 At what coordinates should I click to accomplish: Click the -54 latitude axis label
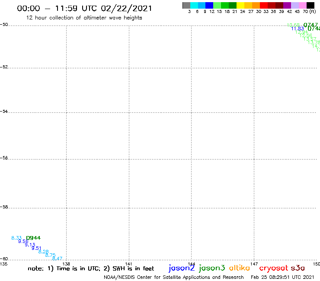4,112
